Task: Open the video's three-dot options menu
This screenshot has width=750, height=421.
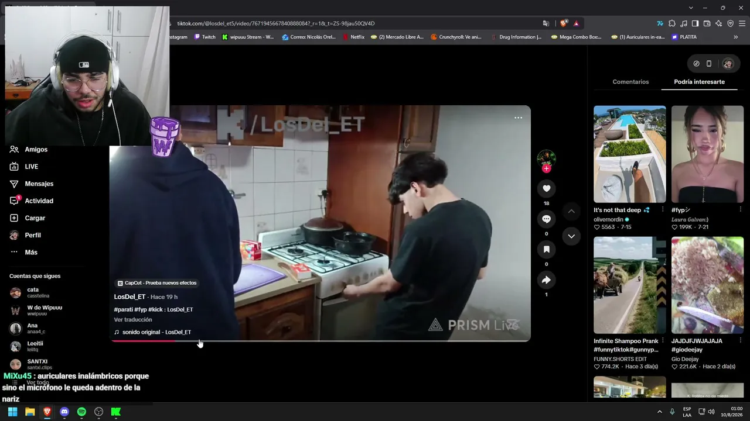Action: (518, 118)
